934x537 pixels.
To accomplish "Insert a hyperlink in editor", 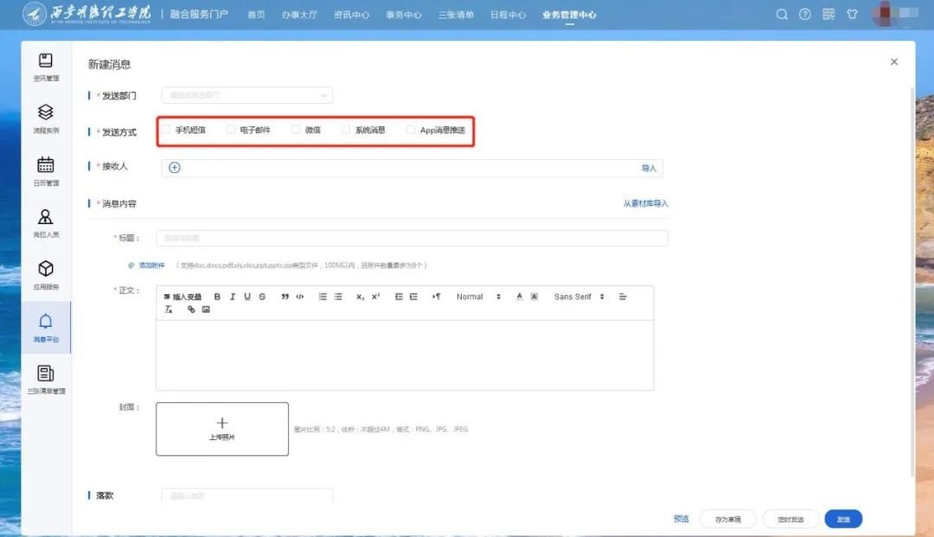I will click(190, 310).
